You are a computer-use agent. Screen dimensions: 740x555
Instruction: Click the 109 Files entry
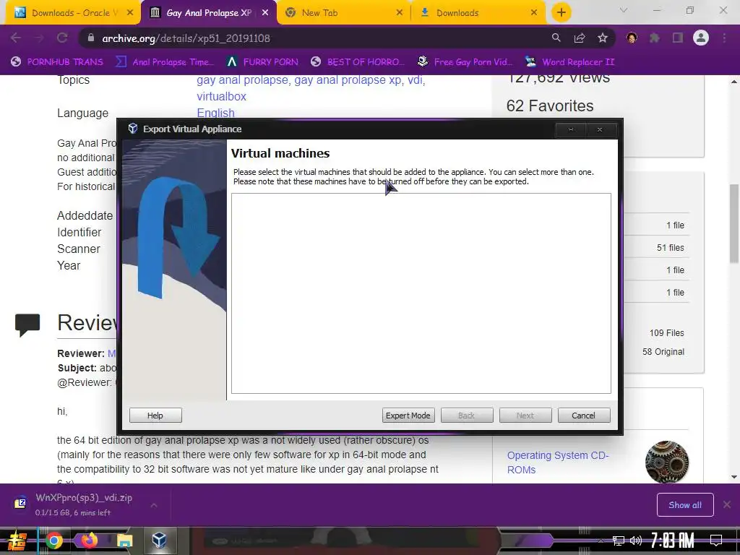coord(666,332)
